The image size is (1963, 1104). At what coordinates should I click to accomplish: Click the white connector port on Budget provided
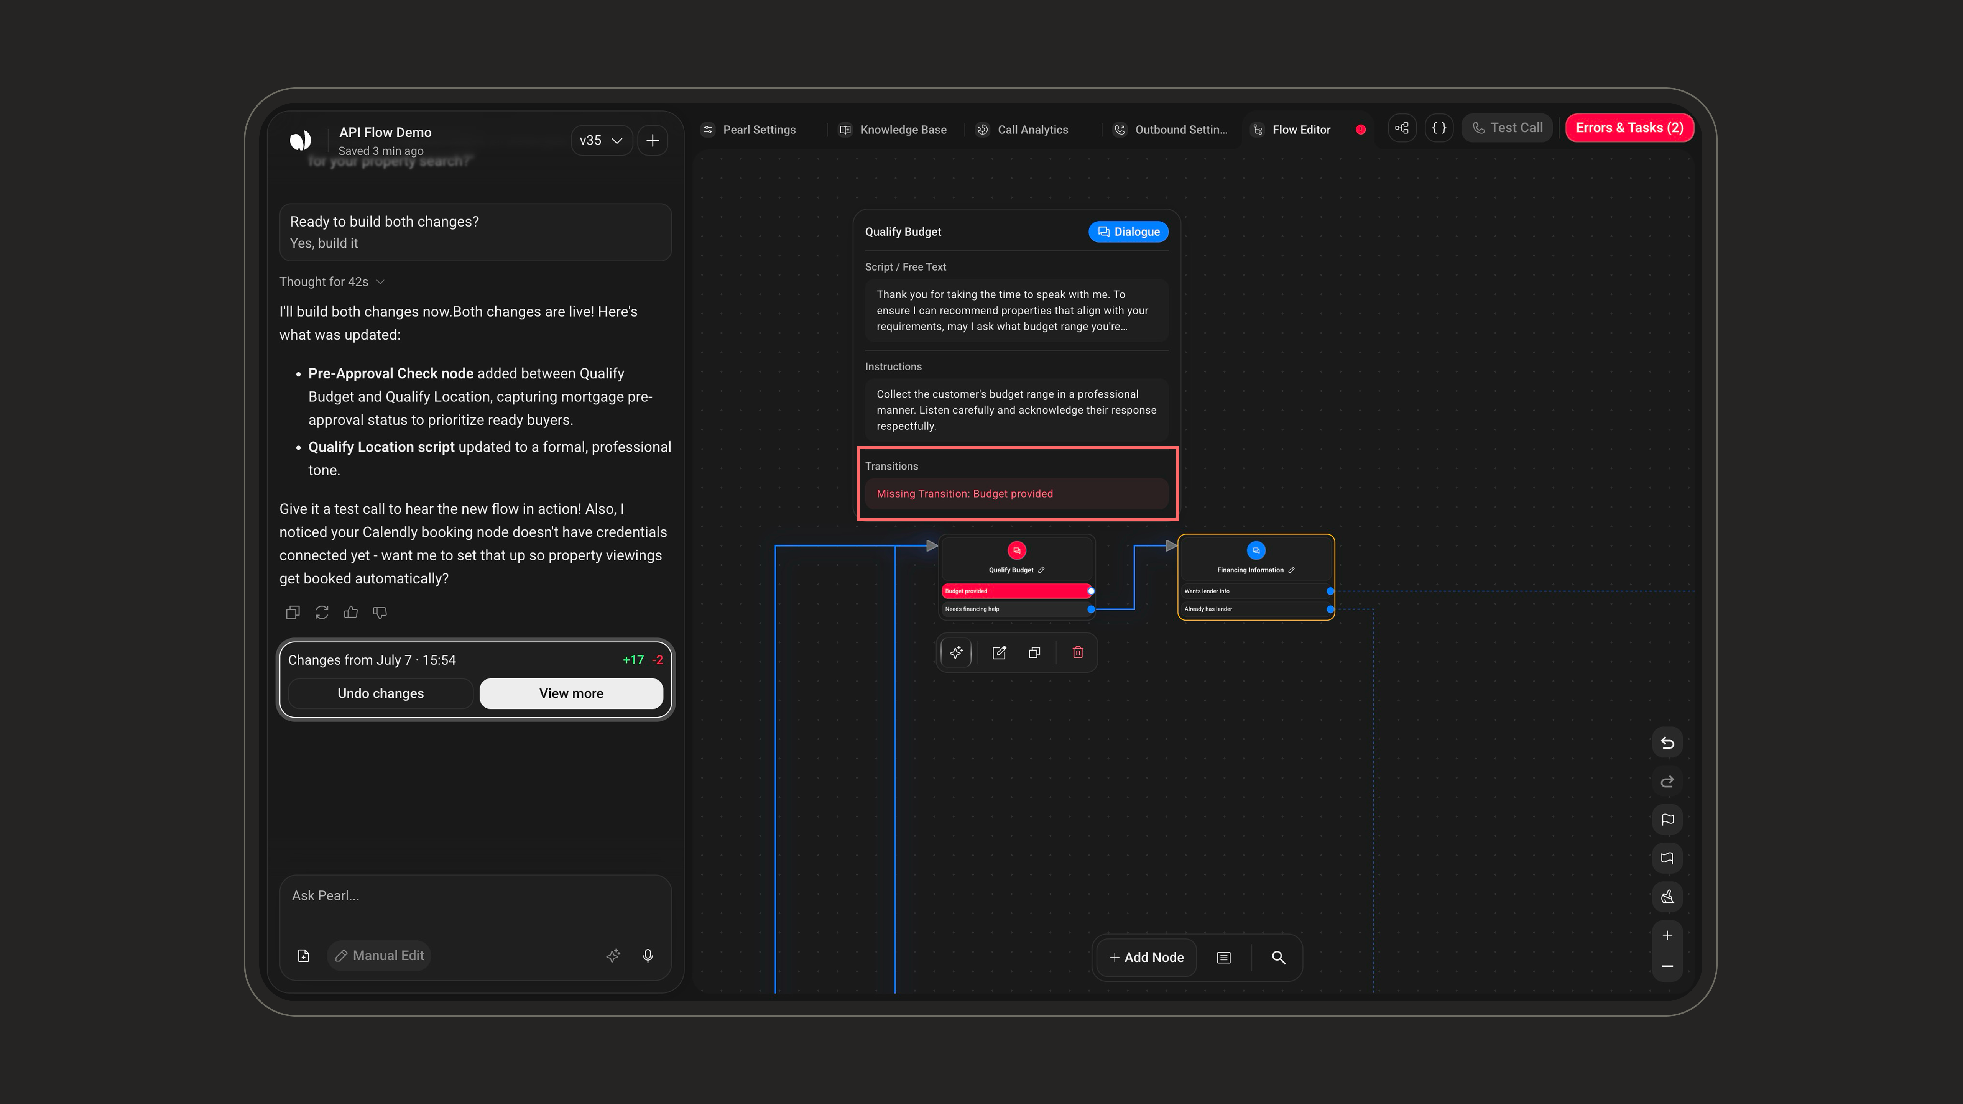(1091, 591)
